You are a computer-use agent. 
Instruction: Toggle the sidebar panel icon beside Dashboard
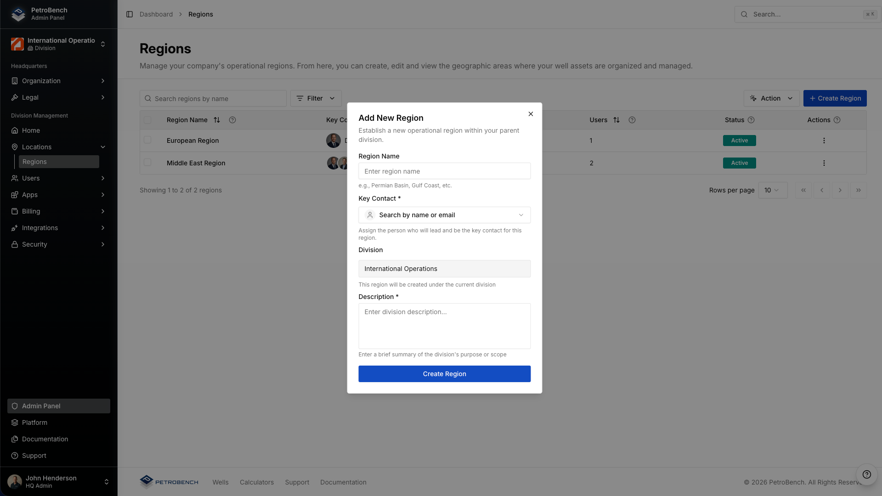coord(130,14)
